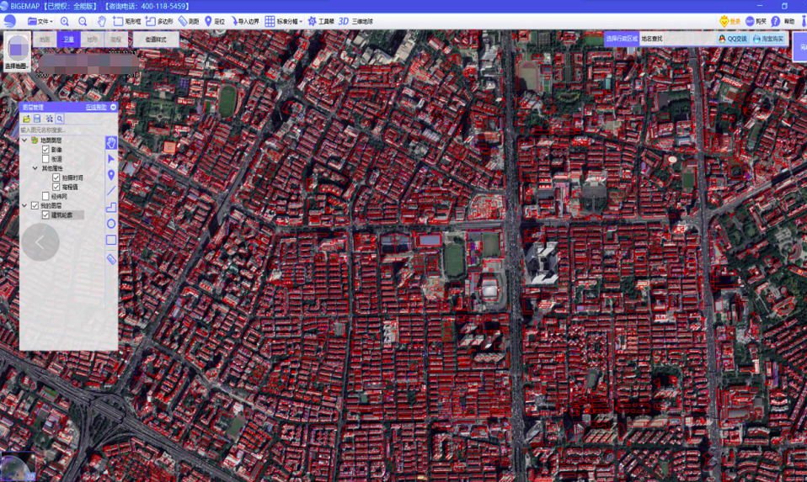Switch to the 地形 terrain tab
The image size is (807, 482).
[x=92, y=39]
